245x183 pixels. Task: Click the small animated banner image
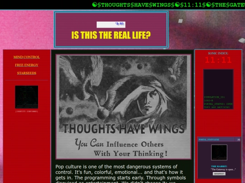111,24
